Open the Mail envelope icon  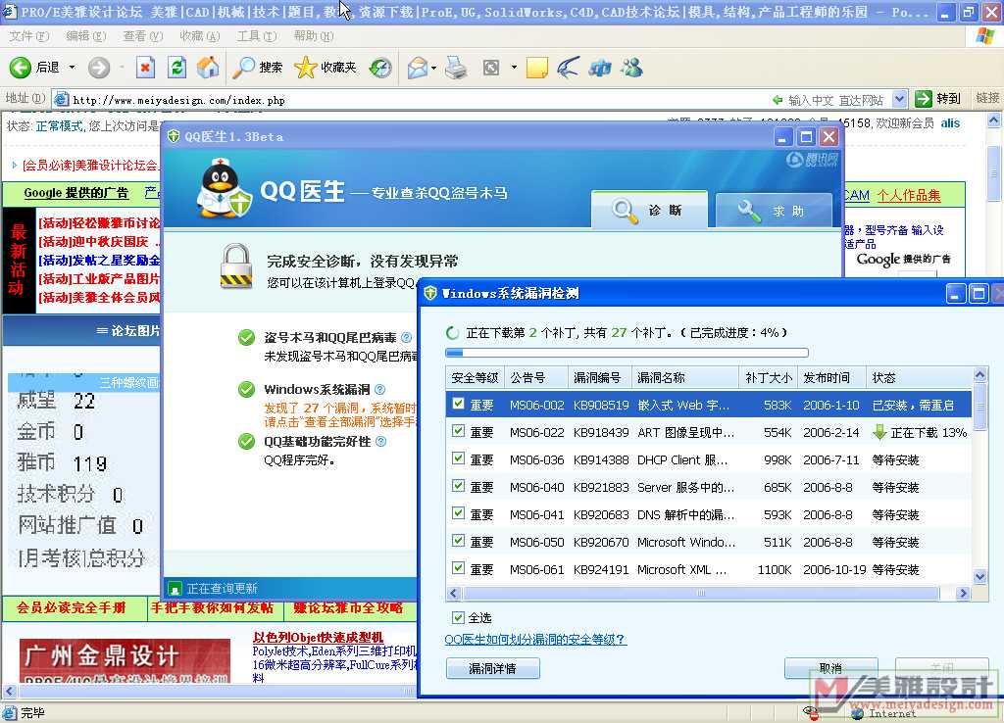click(418, 68)
